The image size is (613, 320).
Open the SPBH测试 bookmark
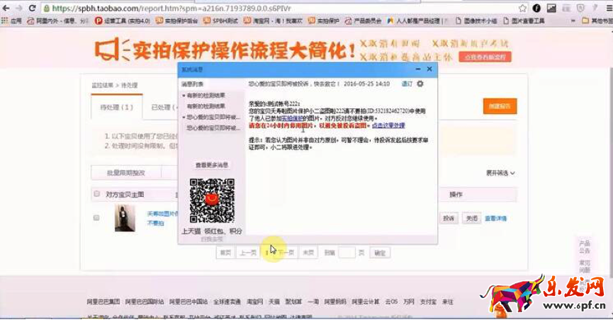(220, 21)
